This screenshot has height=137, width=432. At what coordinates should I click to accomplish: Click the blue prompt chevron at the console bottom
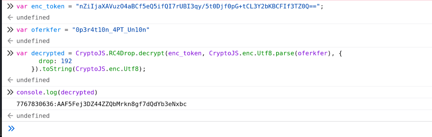[x=11, y=128]
